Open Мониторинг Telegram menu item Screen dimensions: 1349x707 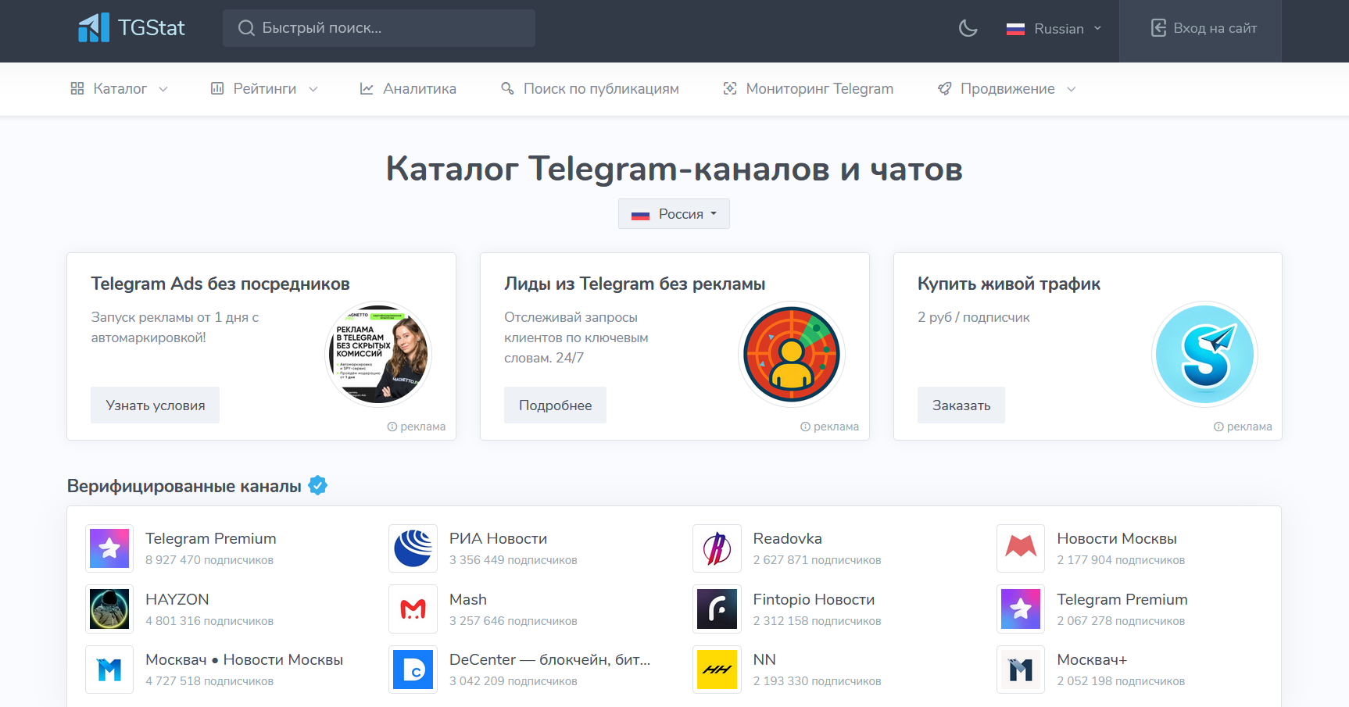click(808, 89)
